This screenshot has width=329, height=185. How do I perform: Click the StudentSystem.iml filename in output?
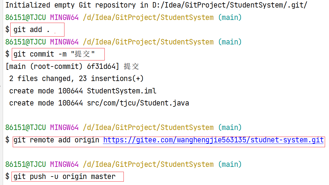tap(122, 91)
